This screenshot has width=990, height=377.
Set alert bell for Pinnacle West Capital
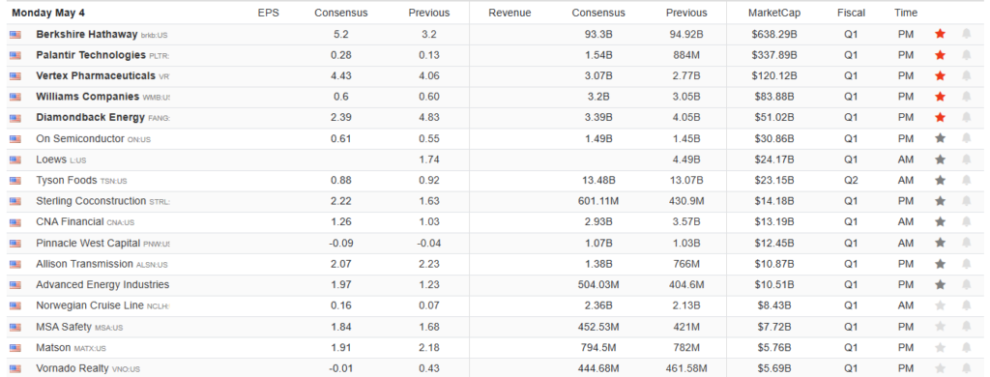(966, 244)
